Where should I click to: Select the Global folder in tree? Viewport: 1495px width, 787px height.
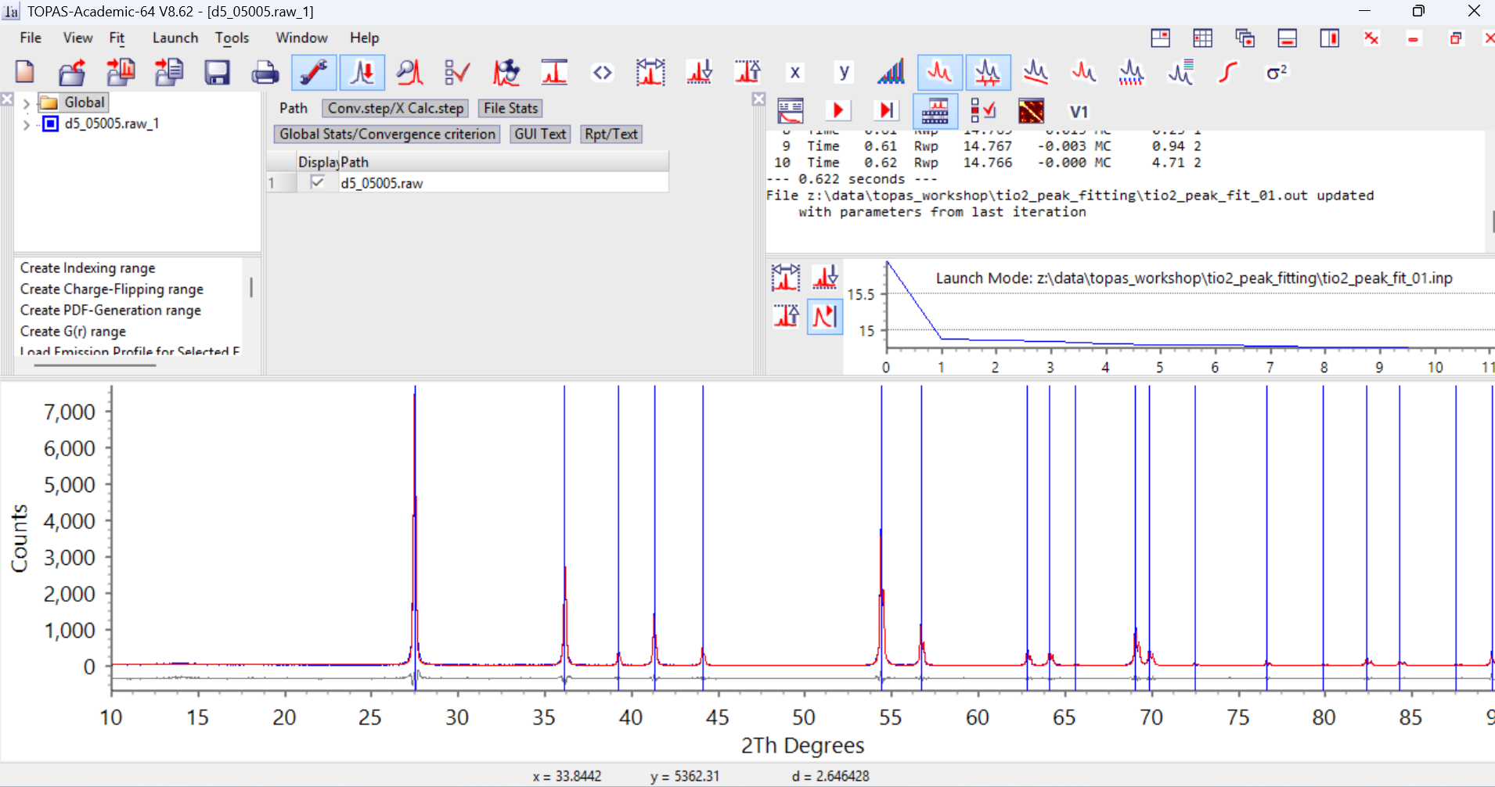[x=84, y=102]
